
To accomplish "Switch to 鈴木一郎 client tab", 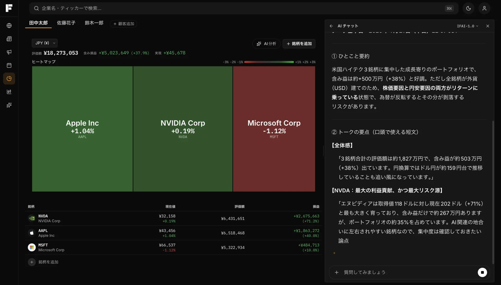I will pos(94,23).
